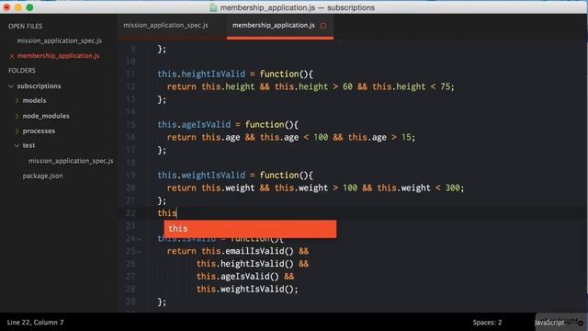Click 'weightIsValid' on line 19
This screenshot has width=588, height=331.
pyautogui.click(x=213, y=176)
